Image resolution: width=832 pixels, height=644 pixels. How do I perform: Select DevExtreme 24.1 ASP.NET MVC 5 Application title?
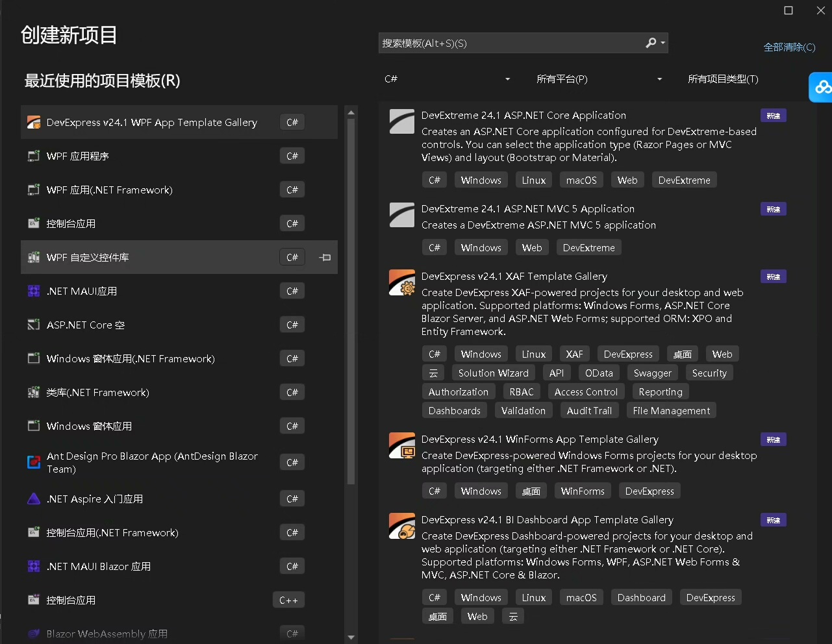[528, 209]
